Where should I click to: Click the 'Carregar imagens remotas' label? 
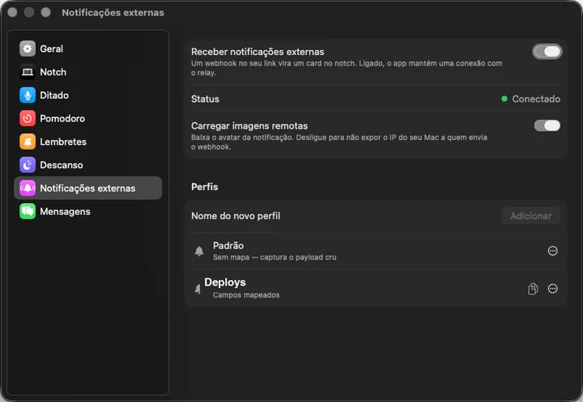pos(249,126)
